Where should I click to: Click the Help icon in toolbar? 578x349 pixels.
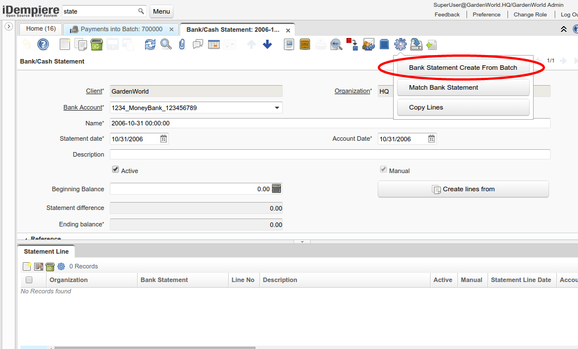pos(43,44)
